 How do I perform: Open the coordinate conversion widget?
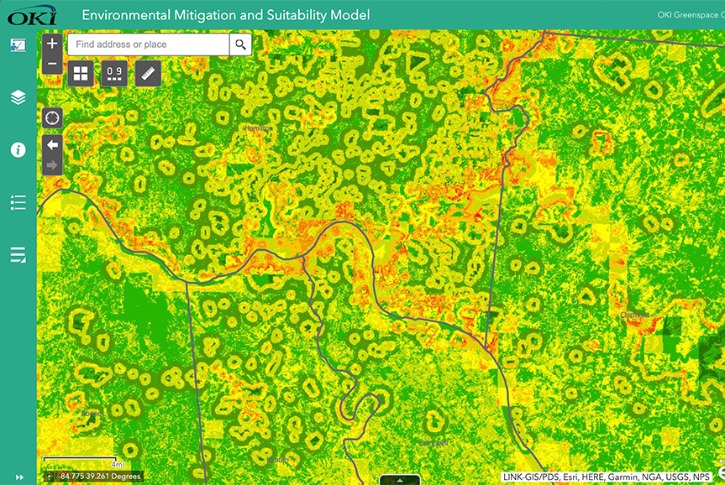tap(113, 73)
